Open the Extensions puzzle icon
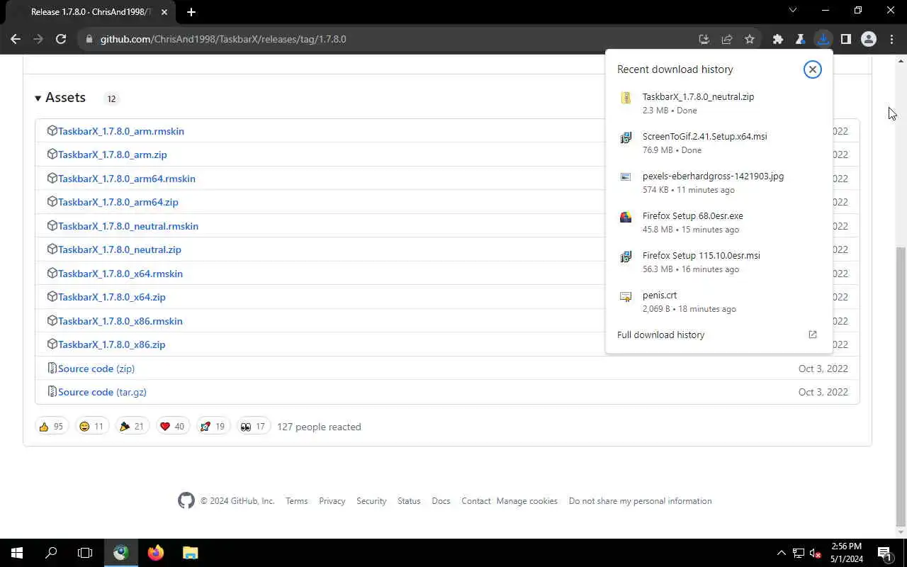The image size is (907, 567). click(778, 39)
